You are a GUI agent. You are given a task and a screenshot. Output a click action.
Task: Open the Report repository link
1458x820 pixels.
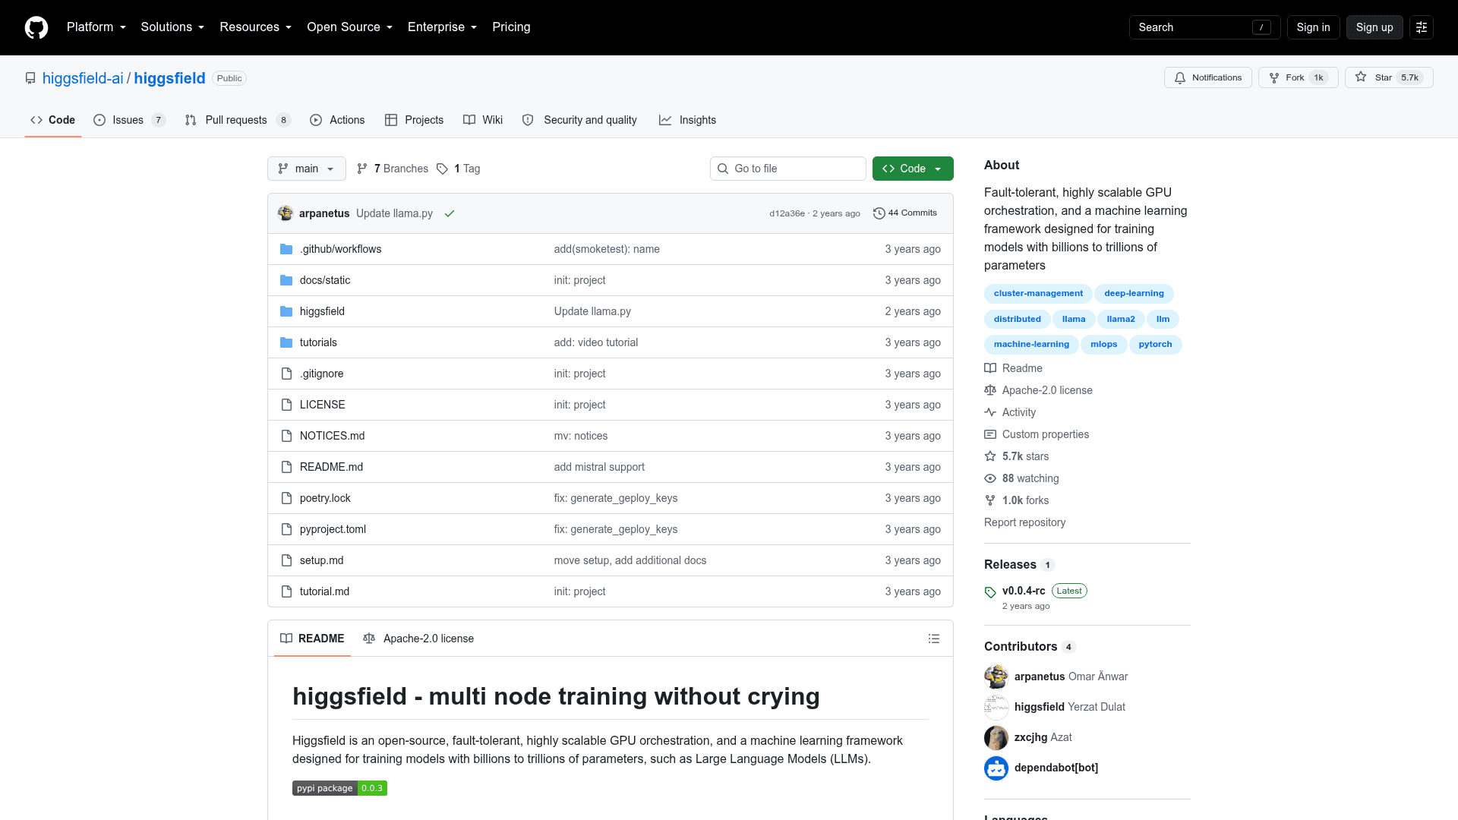[1024, 522]
